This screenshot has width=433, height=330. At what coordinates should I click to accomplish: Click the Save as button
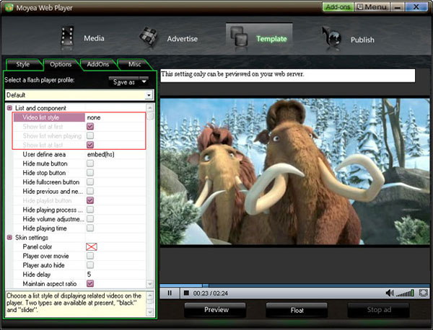pyautogui.click(x=124, y=82)
